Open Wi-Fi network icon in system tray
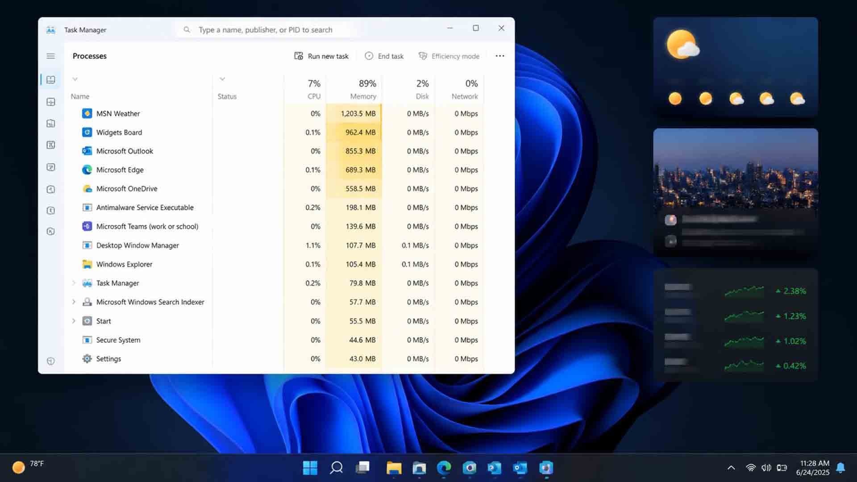This screenshot has width=857, height=482. [751, 468]
